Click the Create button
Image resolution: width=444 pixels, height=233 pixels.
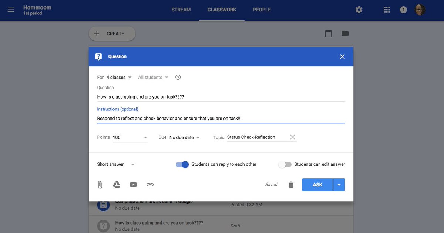tap(112, 34)
